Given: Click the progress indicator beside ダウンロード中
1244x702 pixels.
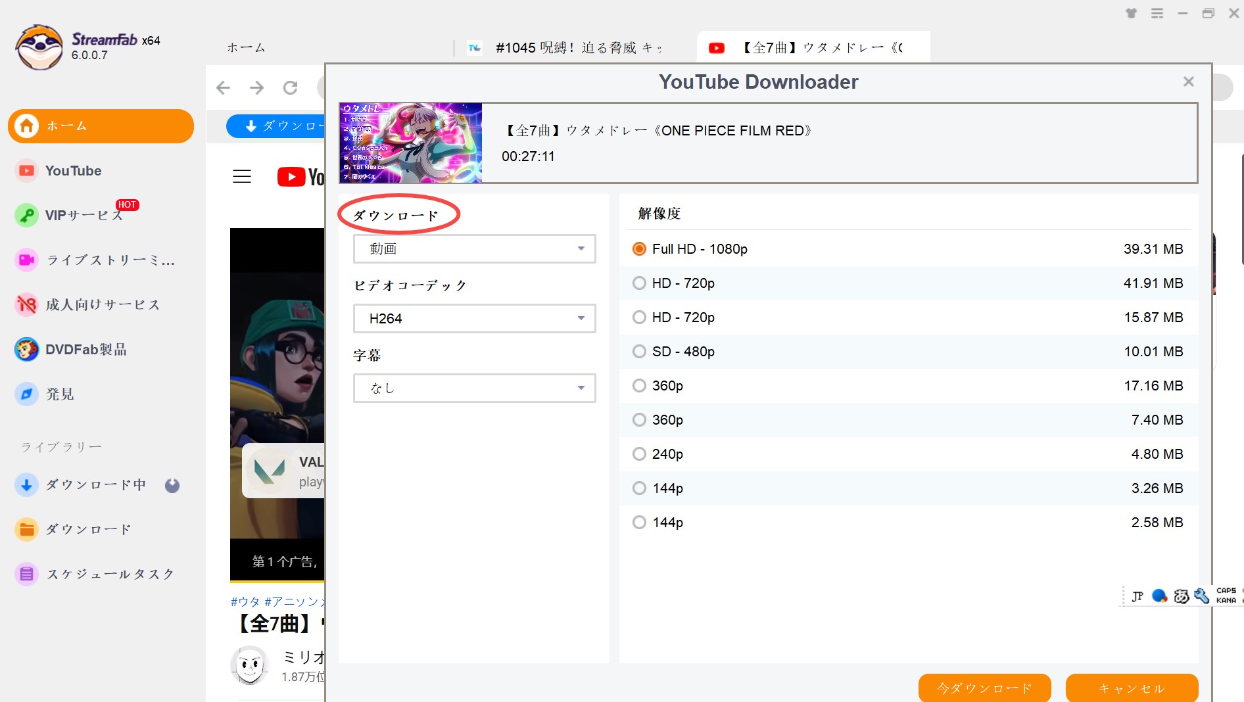Looking at the screenshot, I should (x=172, y=486).
